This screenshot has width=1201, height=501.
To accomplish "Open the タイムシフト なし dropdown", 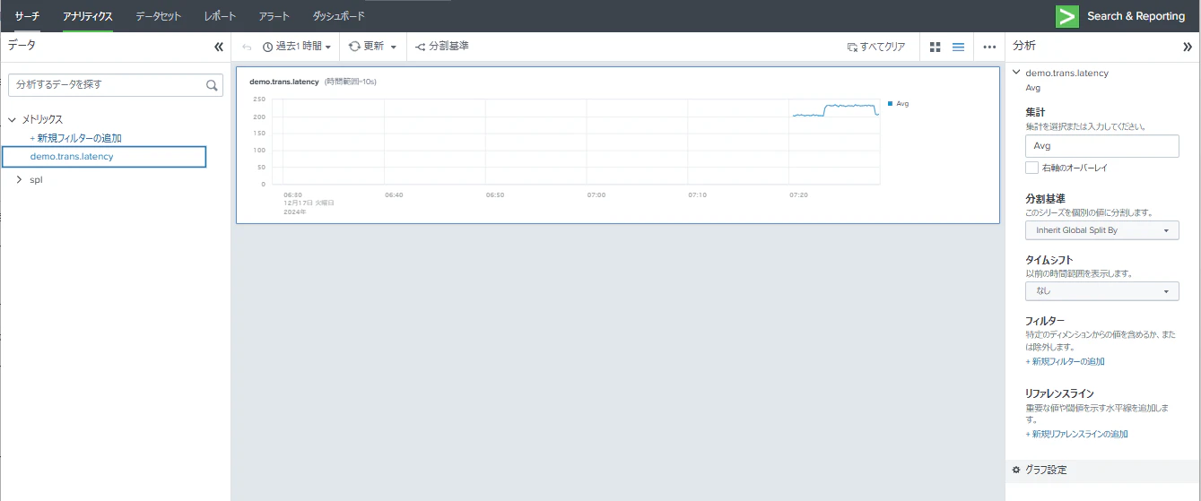I will pyautogui.click(x=1101, y=291).
